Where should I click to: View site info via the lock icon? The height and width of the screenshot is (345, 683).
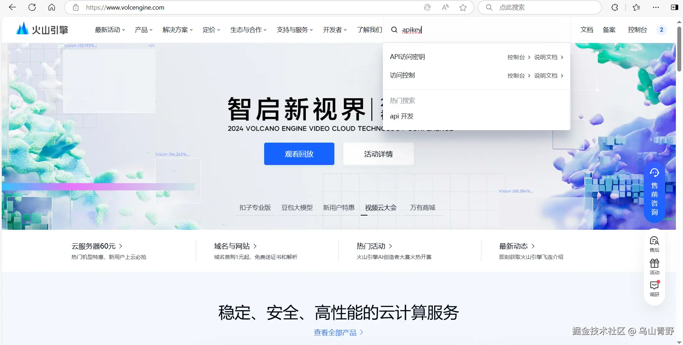click(x=76, y=7)
